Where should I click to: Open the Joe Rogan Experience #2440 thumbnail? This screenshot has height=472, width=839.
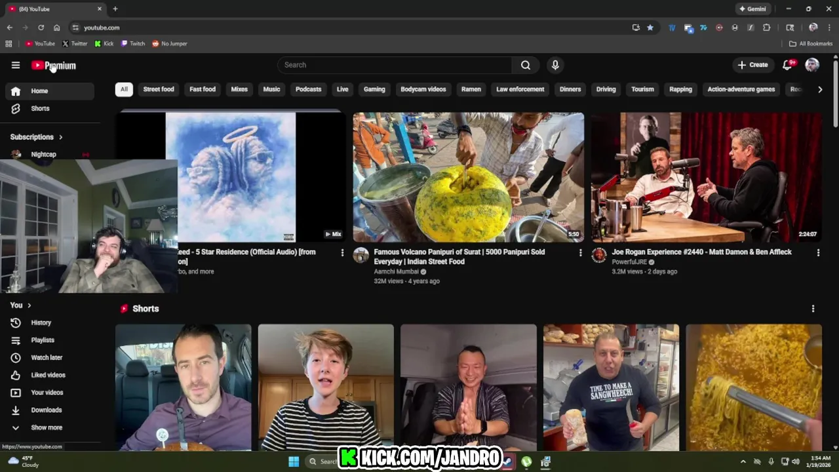point(707,177)
